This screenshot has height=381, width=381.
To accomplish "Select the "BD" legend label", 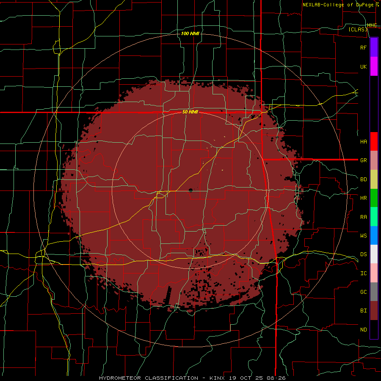I will [x=363, y=179].
